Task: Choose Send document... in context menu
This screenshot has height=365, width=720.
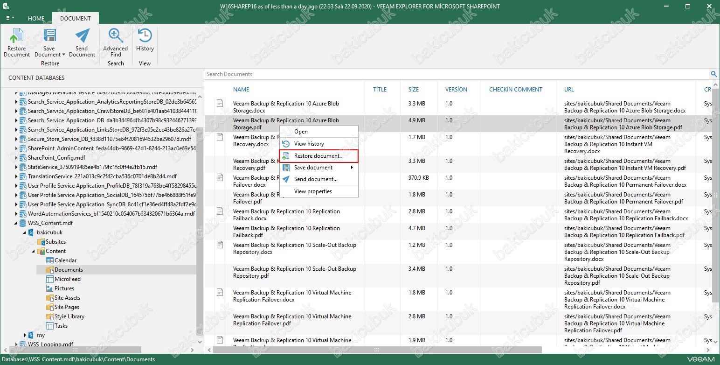Action: click(x=319, y=179)
